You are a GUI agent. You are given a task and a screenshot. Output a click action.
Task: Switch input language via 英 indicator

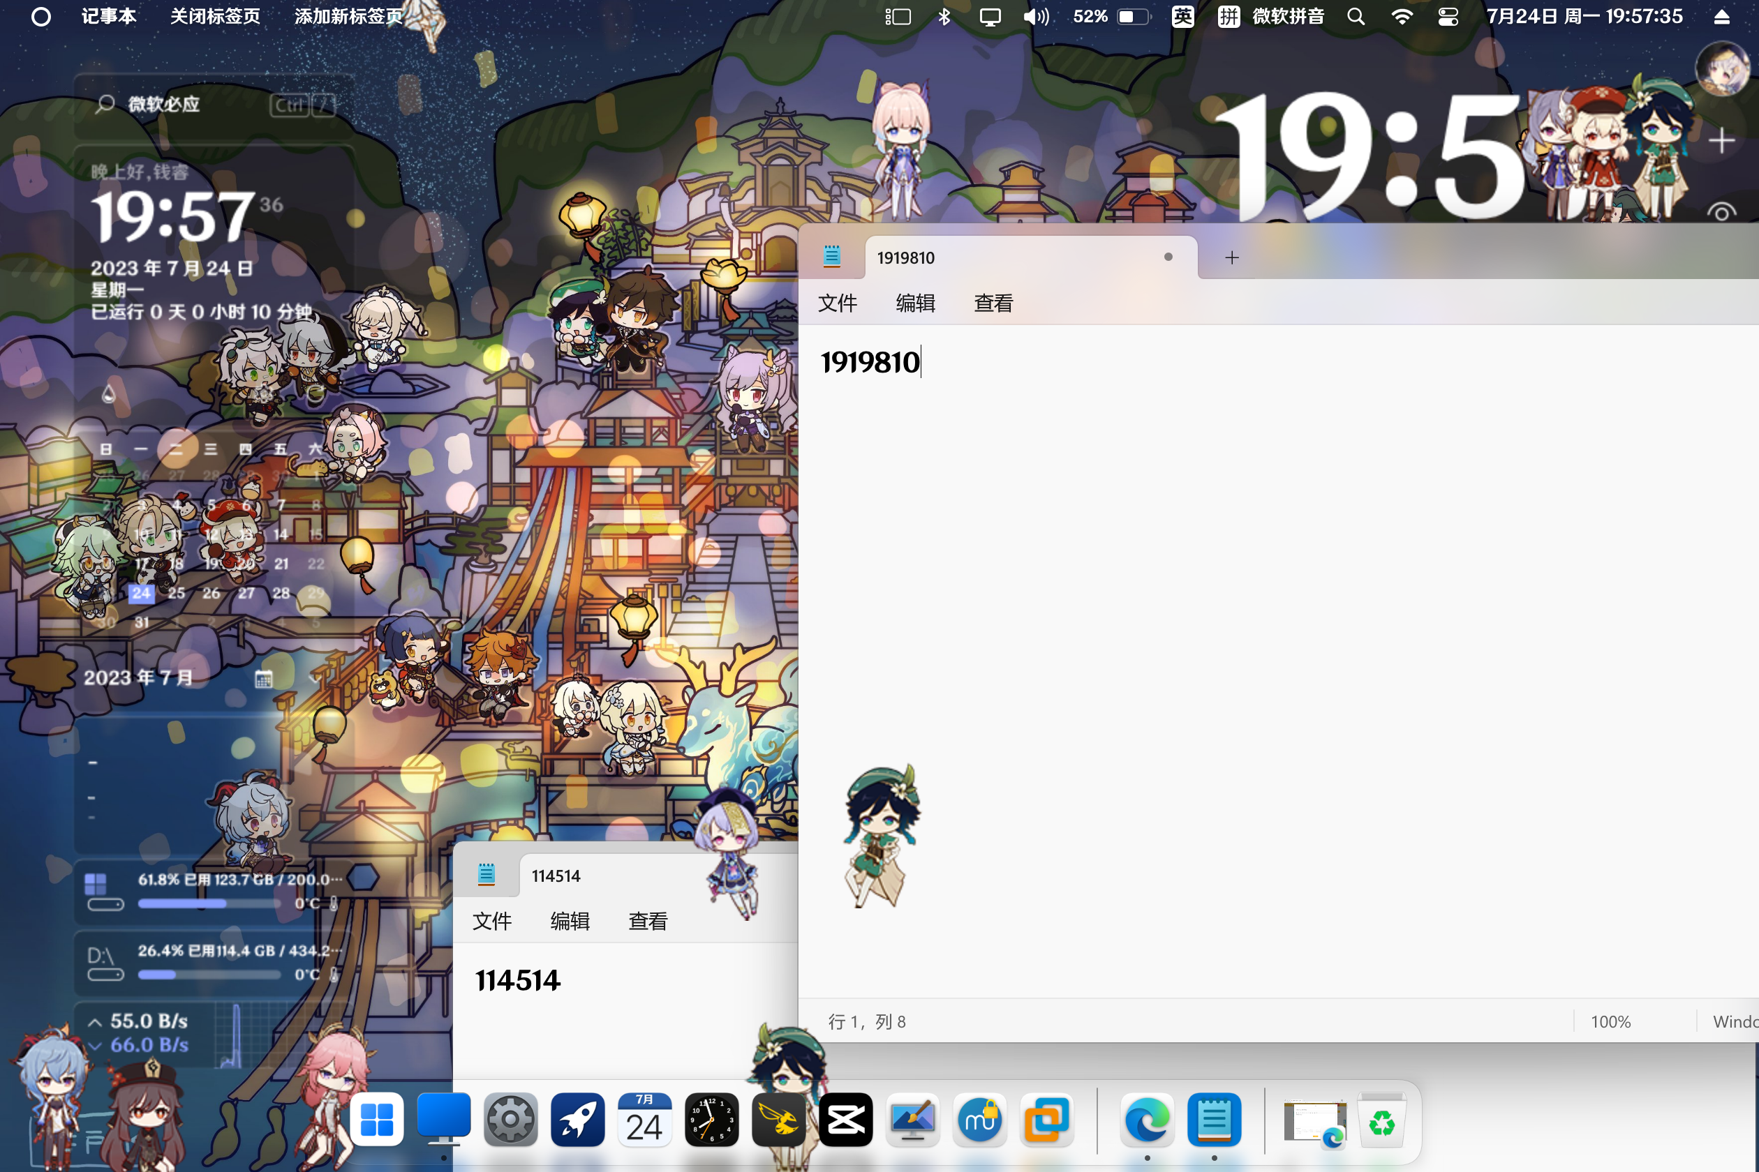tap(1182, 17)
